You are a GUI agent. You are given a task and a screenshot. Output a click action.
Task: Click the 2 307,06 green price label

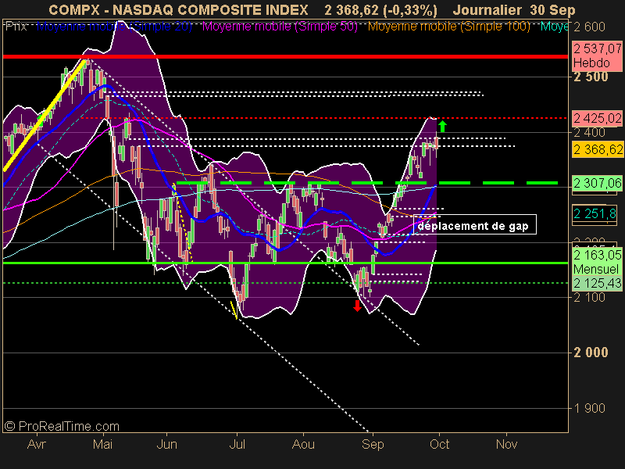coord(597,183)
